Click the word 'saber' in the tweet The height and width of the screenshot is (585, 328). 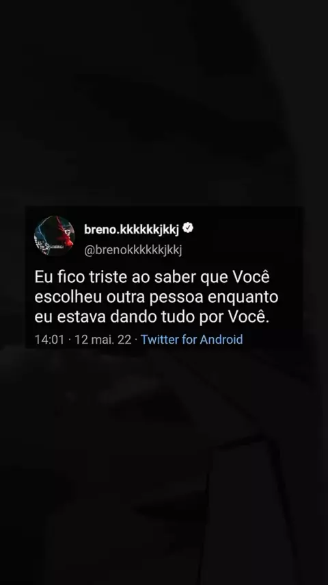pos(172,277)
